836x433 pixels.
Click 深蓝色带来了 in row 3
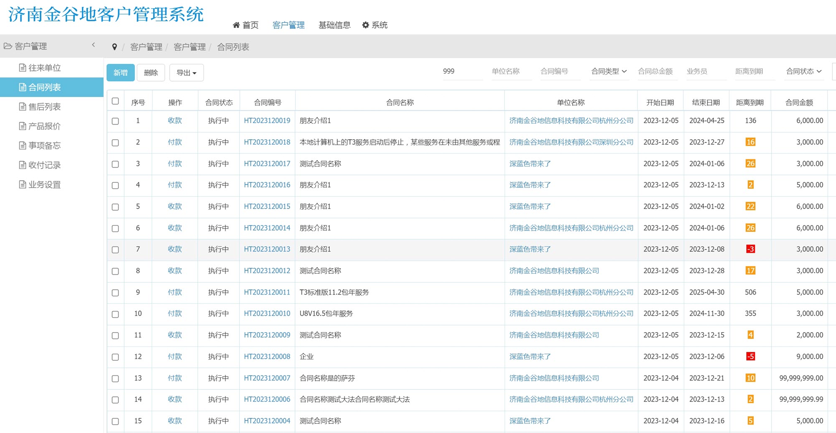[530, 164]
